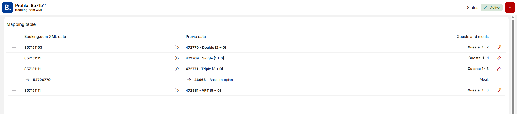Click double-arrow icon in 472769 Single row
The image size is (517, 114).
tap(177, 58)
